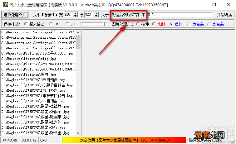Click file list scroll up arrow
Image resolution: width=236 pixels, height=144 pixels.
pos(78,32)
